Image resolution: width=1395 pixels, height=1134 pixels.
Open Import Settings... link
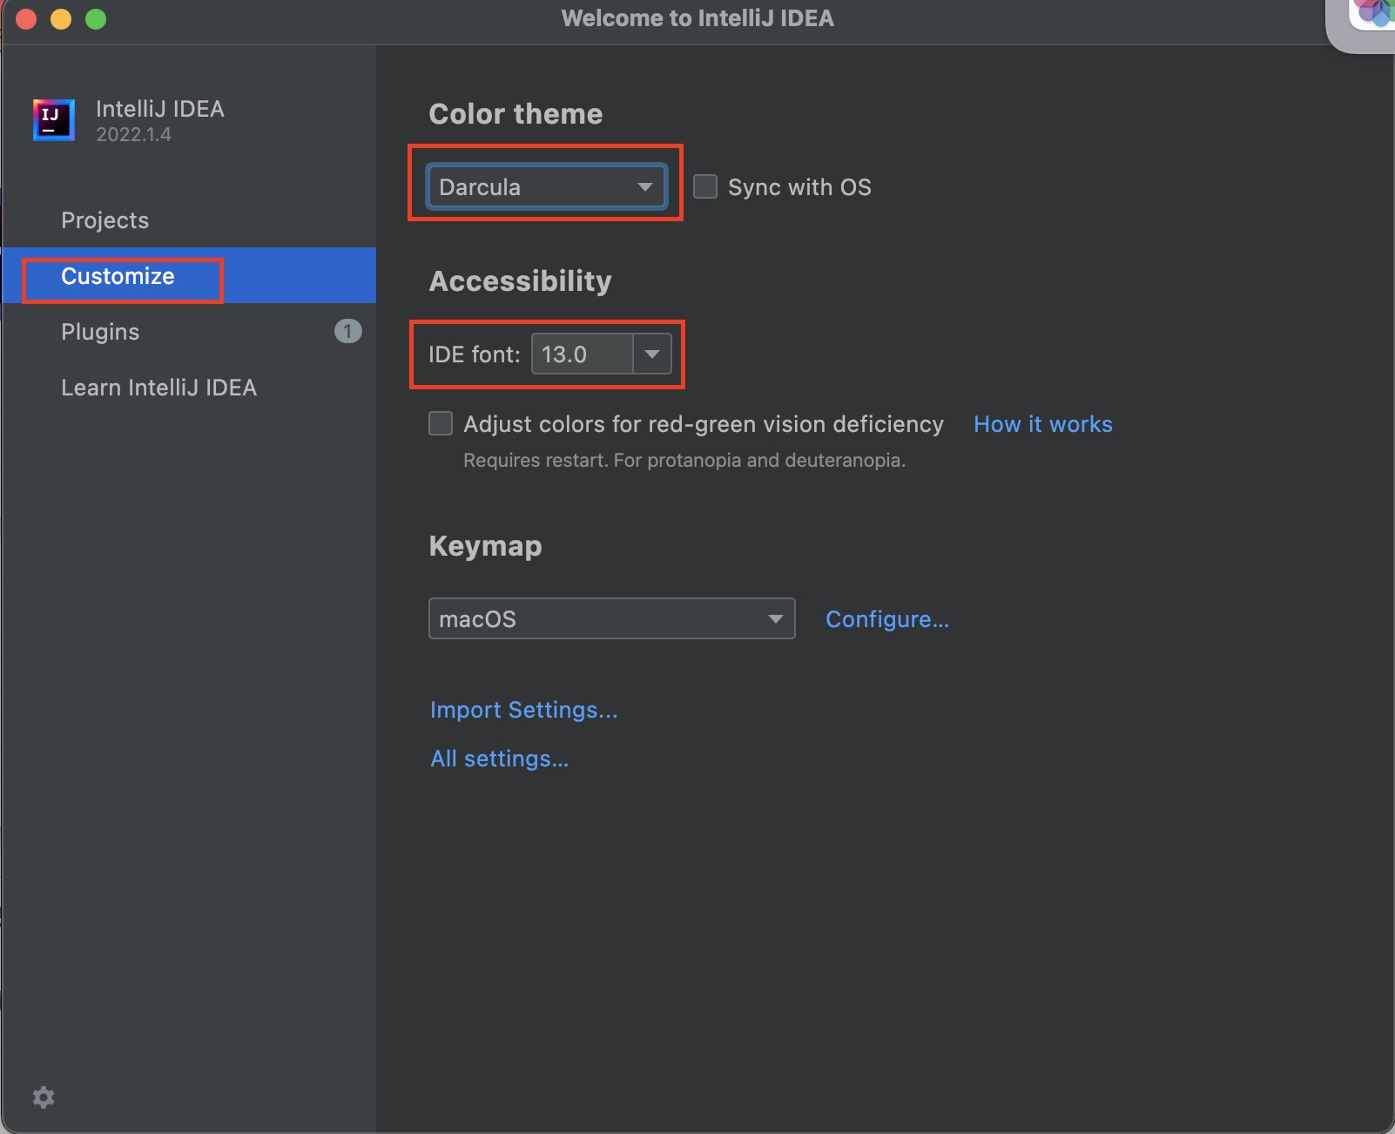523,710
